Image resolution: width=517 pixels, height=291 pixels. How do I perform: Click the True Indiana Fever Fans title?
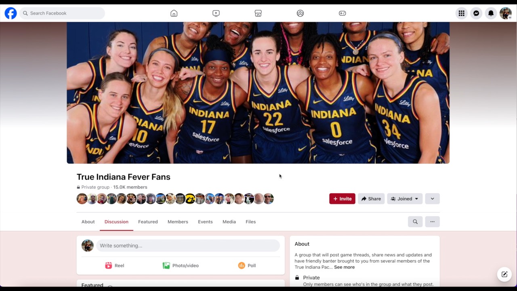tap(124, 177)
